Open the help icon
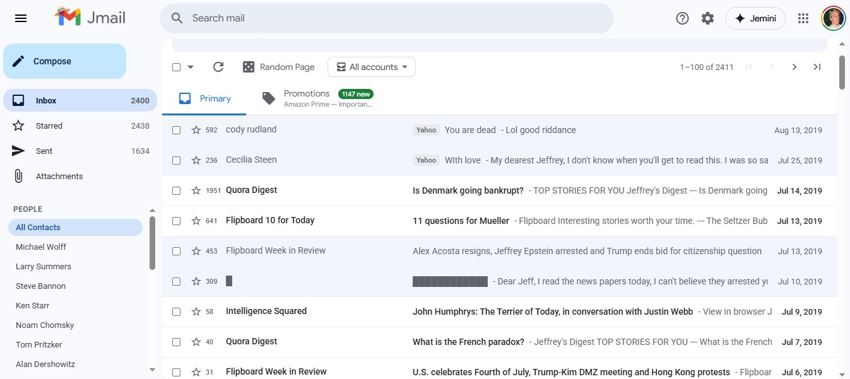The width and height of the screenshot is (850, 379). pyautogui.click(x=682, y=18)
